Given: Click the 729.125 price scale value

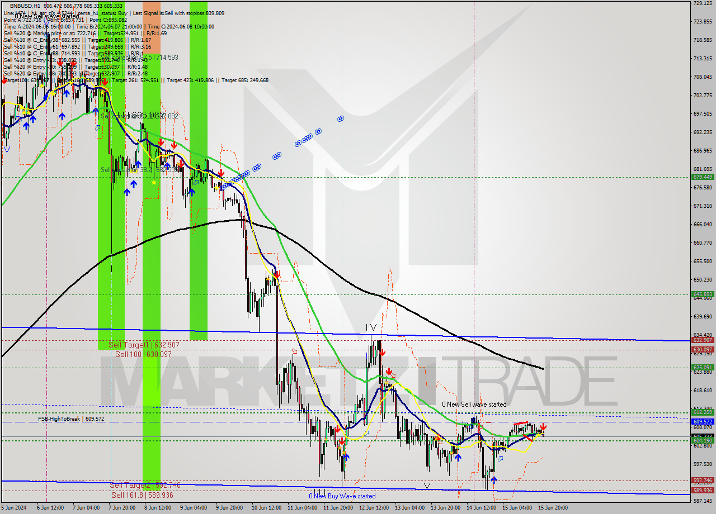Looking at the screenshot, I should (x=703, y=3).
